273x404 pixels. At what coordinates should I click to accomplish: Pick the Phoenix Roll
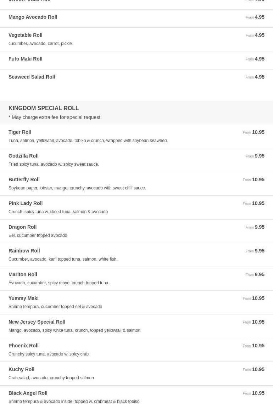point(23,346)
